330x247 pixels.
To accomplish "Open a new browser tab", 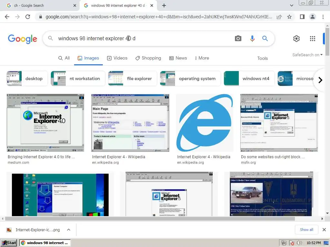I will click(164, 5).
